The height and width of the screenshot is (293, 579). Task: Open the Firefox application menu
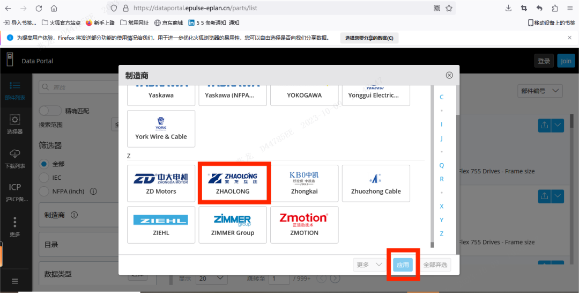point(570,8)
